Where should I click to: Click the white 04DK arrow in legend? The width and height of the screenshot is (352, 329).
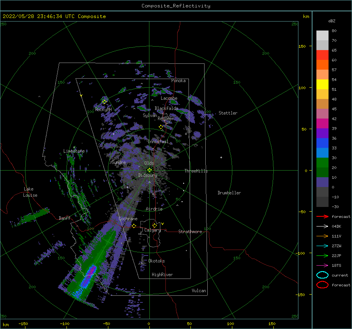coord(322,227)
